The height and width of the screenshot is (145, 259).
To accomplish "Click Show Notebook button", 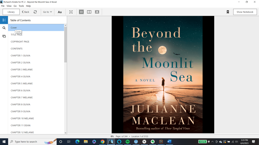I will [245, 12].
